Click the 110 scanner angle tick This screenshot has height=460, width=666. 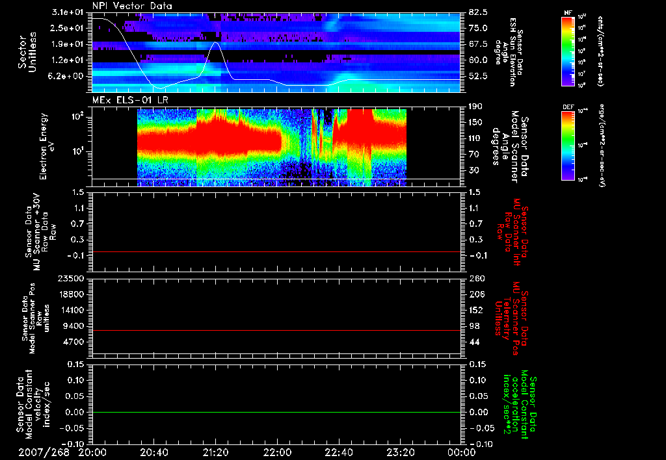[475, 138]
